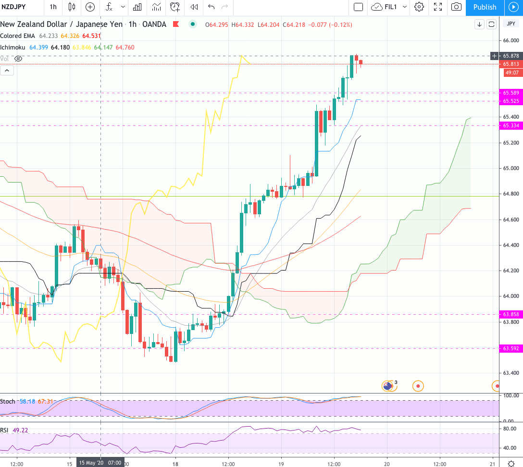Image resolution: width=523 pixels, height=467 pixels.
Task: Save the FIL1 chart layout
Action: click(x=384, y=7)
